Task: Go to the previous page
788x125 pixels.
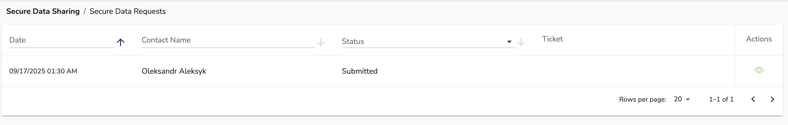Action: tap(753, 99)
